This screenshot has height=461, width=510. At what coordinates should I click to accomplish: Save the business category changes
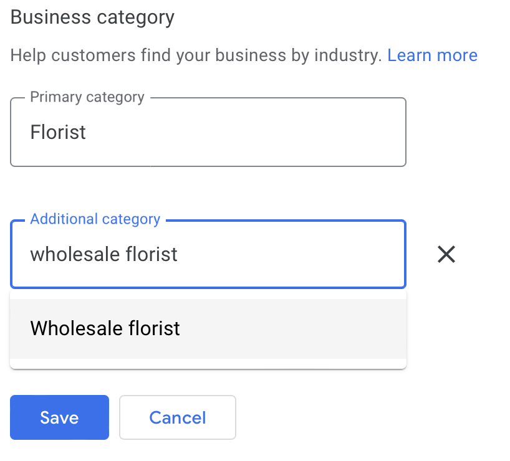tap(59, 417)
